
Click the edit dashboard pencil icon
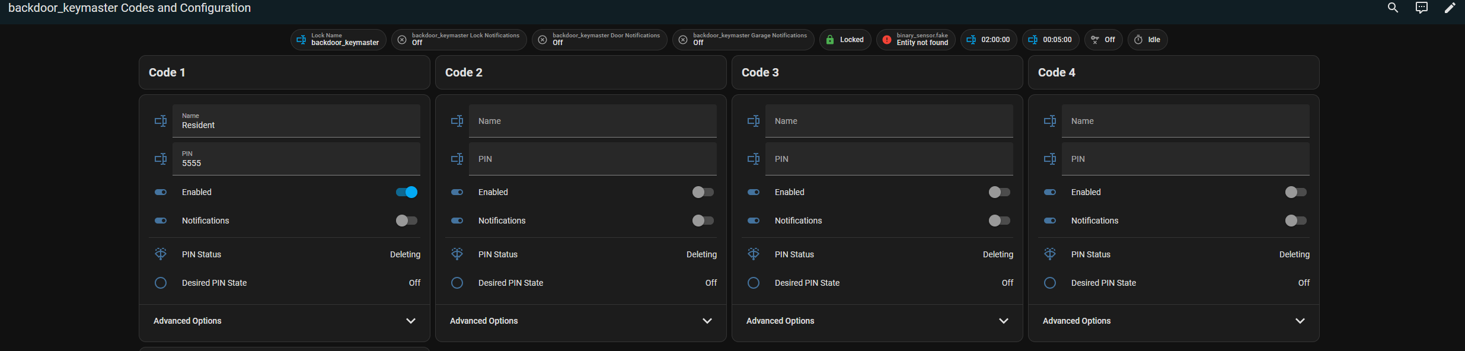1450,8
